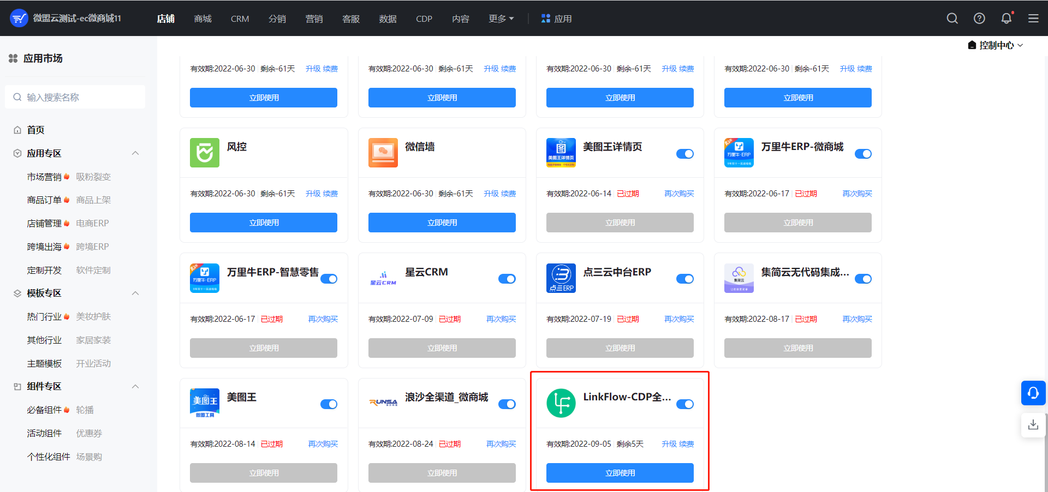The image size is (1048, 492).
Task: Click the download icon on right edge
Action: pos(1033,425)
